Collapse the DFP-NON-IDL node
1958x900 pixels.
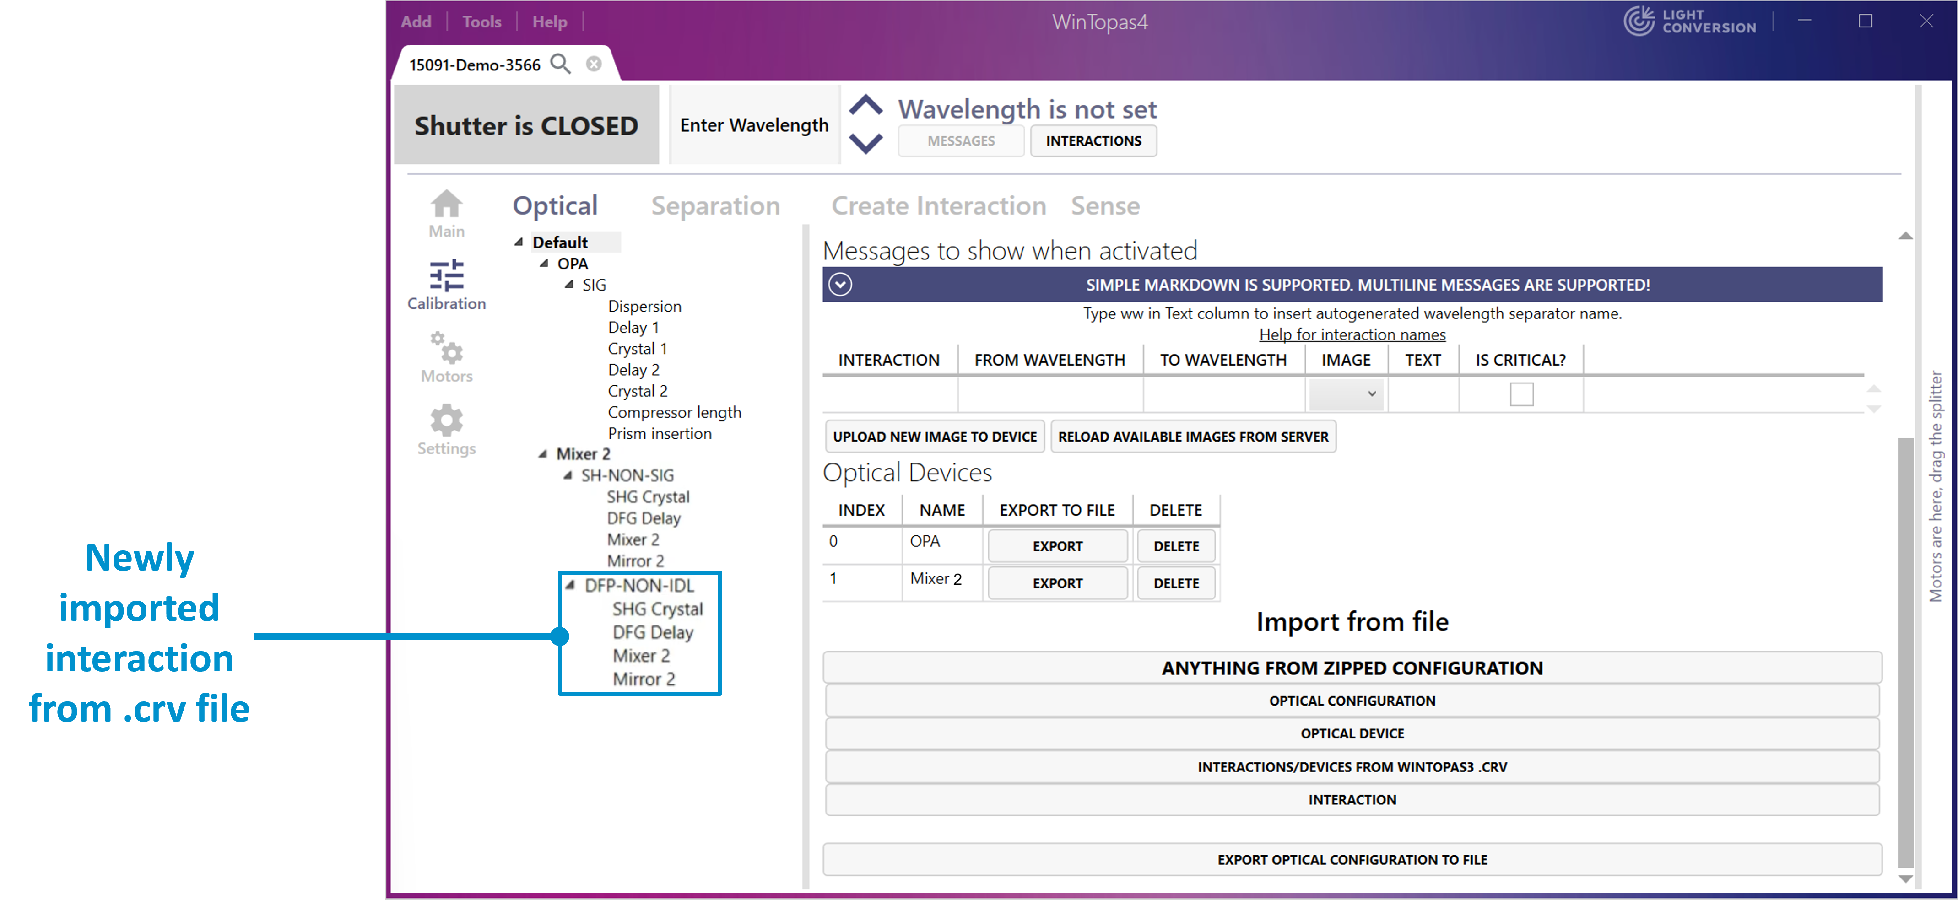pyautogui.click(x=569, y=585)
